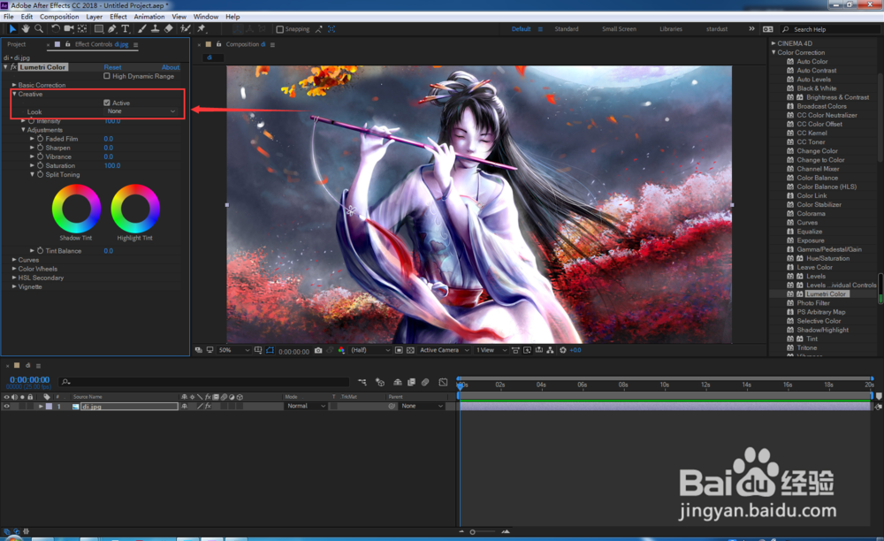This screenshot has height=541, width=884.
Task: Open the Composition menu
Action: click(x=59, y=17)
